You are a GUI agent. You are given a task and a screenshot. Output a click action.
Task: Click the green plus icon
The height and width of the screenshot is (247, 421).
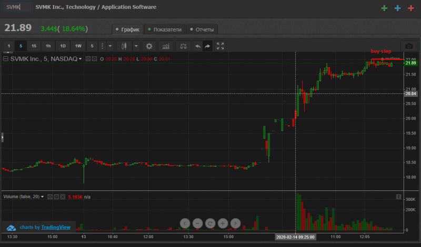384,8
